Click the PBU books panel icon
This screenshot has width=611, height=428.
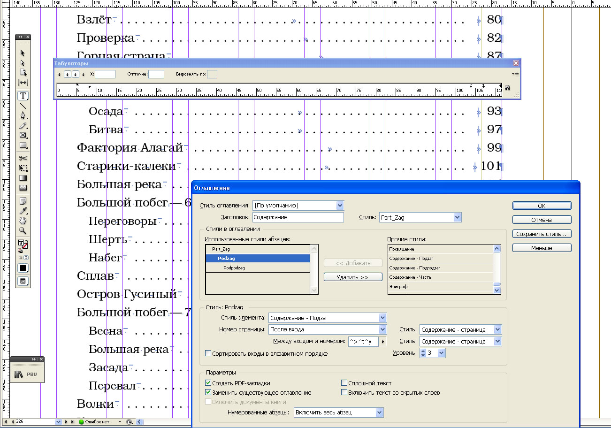pyautogui.click(x=19, y=374)
